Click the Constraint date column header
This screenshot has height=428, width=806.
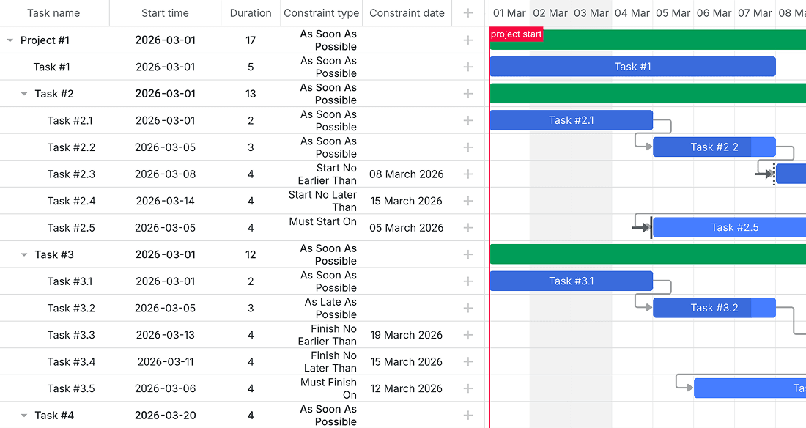(407, 13)
